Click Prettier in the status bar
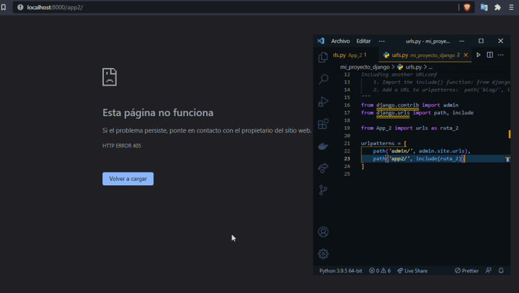This screenshot has height=293, width=519. click(466, 270)
